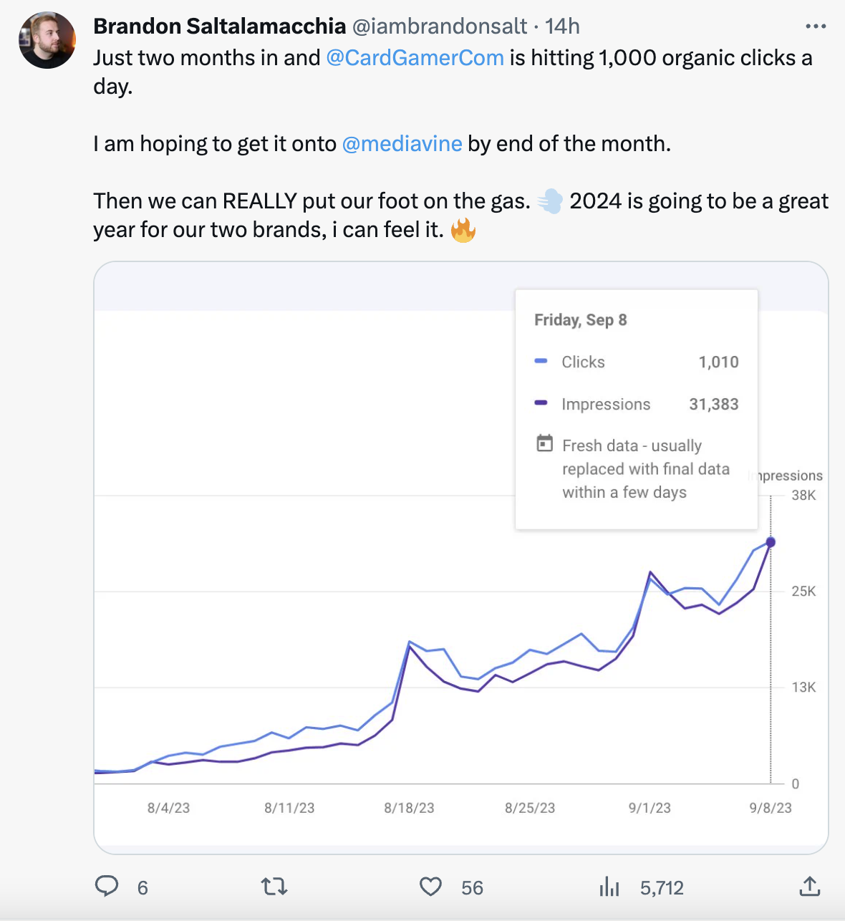Like the tweet with the heart icon
The image size is (845, 921).
[430, 887]
